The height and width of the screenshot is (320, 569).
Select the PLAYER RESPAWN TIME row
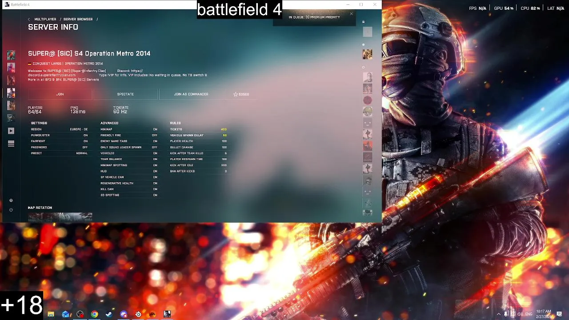198,159
